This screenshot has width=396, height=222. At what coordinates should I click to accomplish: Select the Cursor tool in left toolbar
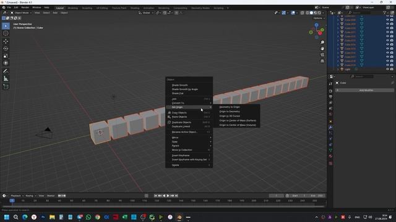pos(6,33)
